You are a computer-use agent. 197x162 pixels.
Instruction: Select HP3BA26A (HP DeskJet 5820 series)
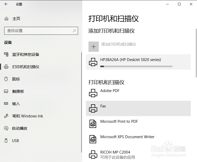click(x=138, y=62)
